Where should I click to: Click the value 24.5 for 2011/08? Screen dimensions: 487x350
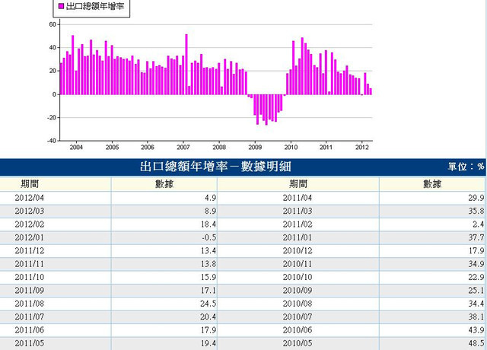click(208, 304)
